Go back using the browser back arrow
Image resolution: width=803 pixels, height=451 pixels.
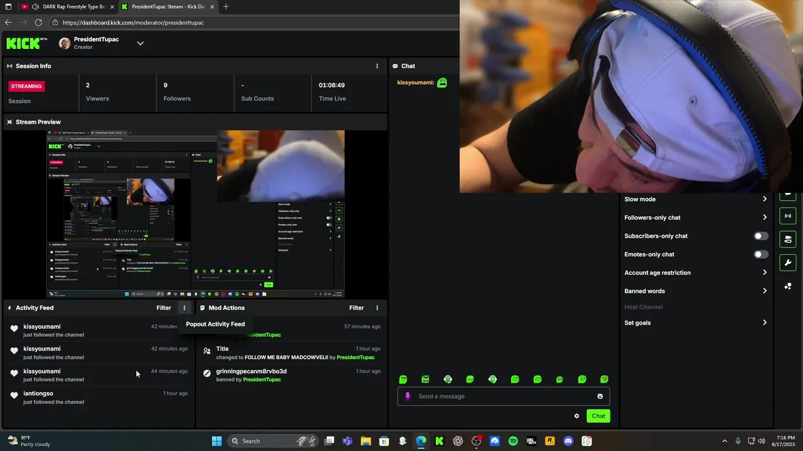point(8,22)
